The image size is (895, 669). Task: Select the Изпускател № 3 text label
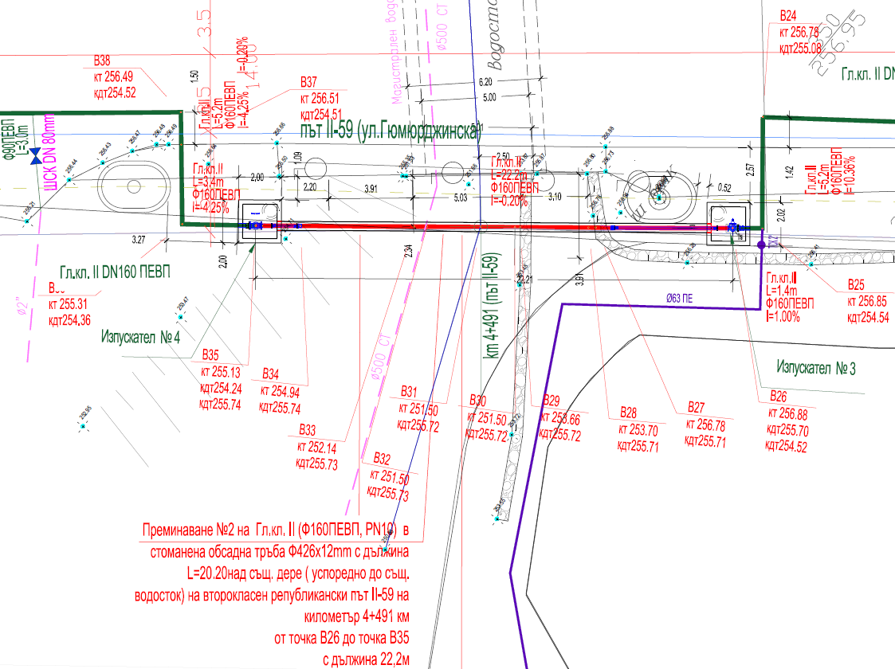click(x=815, y=367)
